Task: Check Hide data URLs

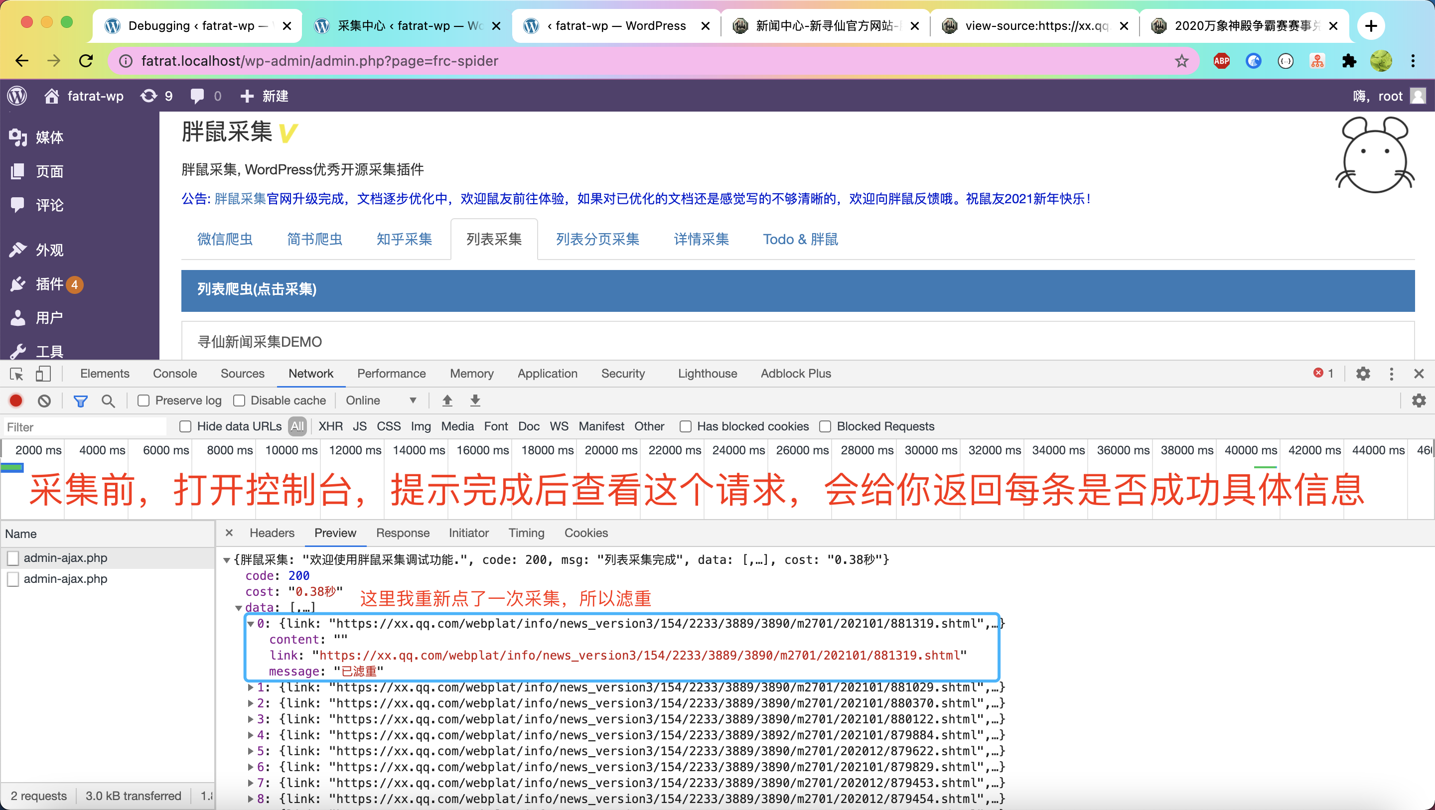Action: [185, 427]
